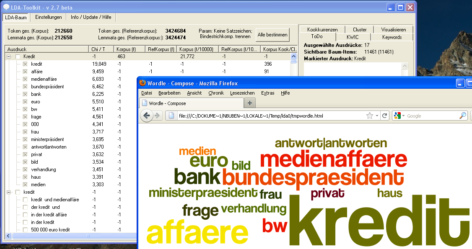This screenshot has width=472, height=249.
Task: Click the page icon in address bar
Action: click(172, 116)
